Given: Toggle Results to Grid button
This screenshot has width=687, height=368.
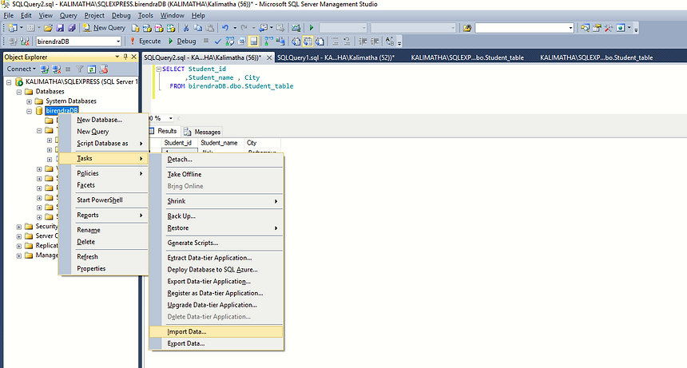Looking at the screenshot, I should 308,42.
